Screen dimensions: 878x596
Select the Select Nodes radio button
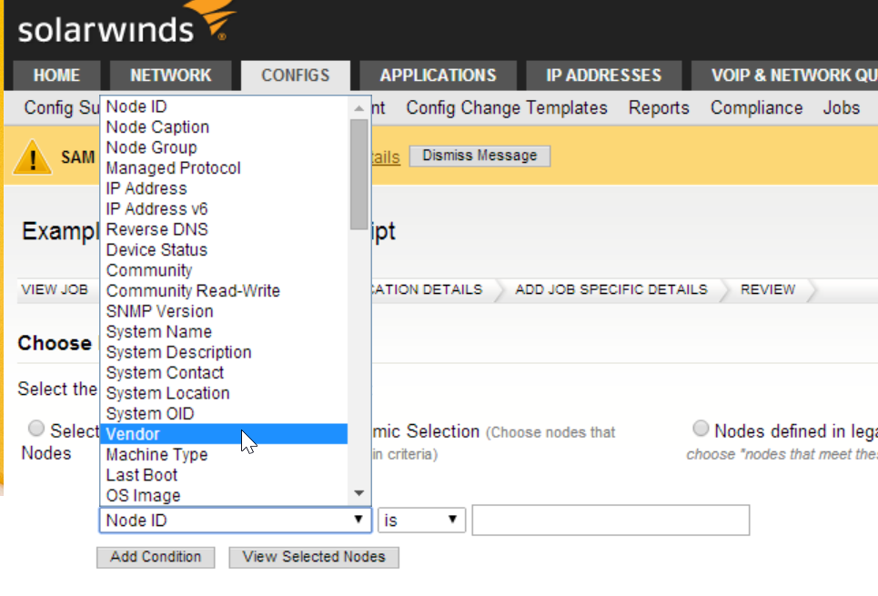pyautogui.click(x=36, y=429)
